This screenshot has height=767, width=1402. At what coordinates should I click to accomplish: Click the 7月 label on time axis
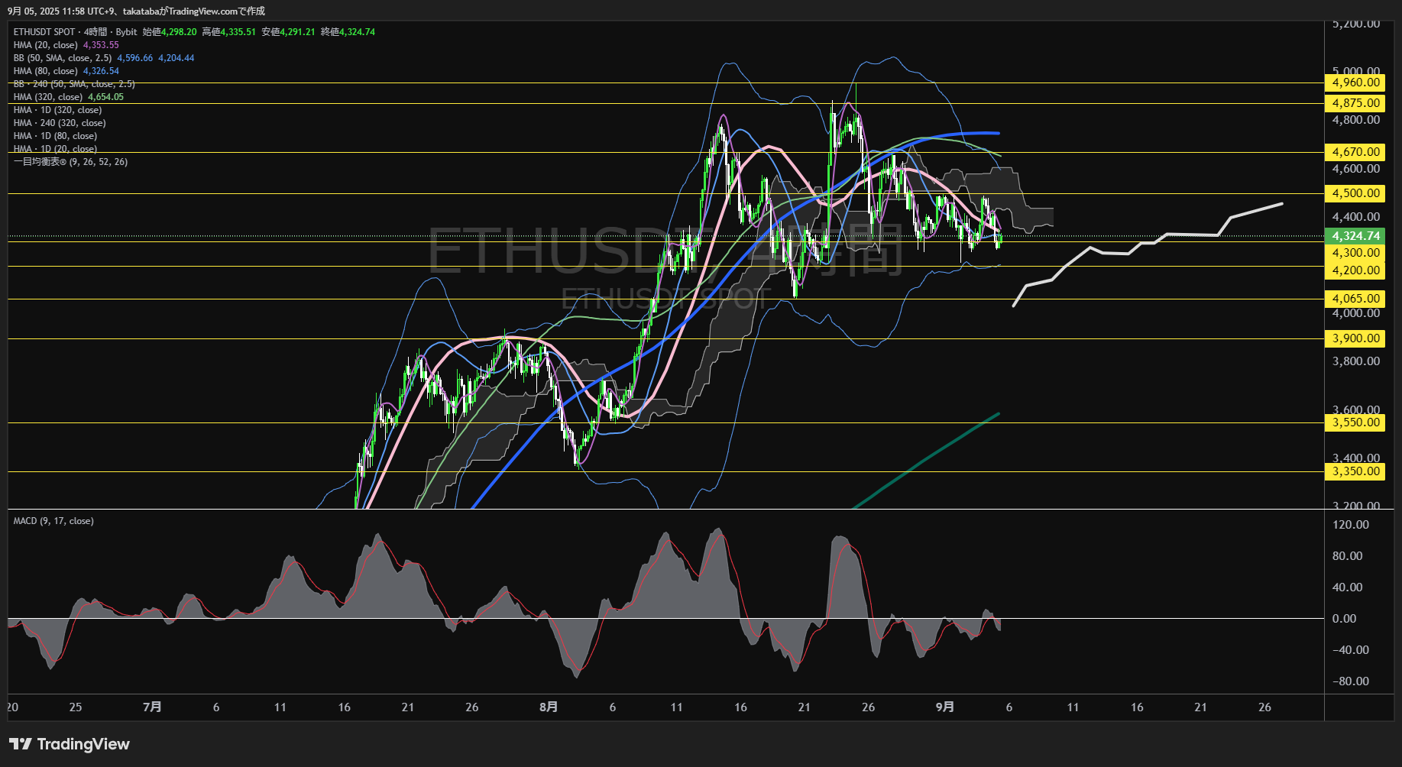click(x=152, y=707)
